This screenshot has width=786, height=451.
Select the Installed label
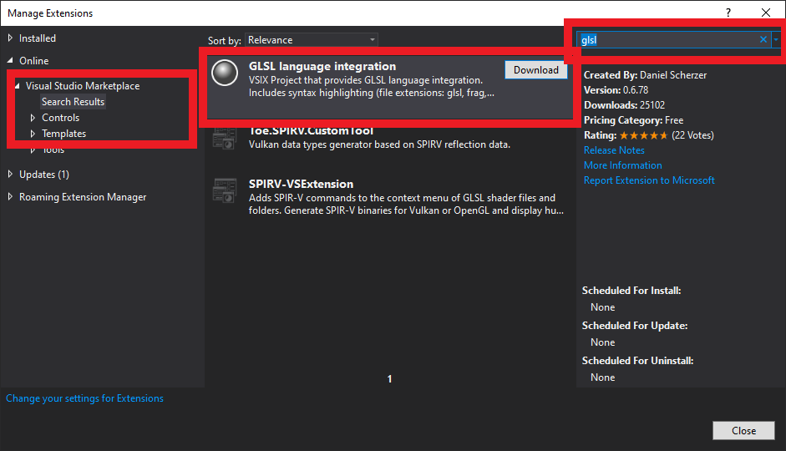tap(38, 38)
